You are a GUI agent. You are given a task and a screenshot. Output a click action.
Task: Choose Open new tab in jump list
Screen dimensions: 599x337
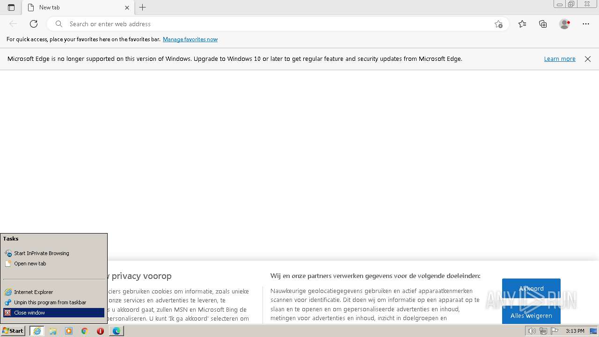coord(54,264)
